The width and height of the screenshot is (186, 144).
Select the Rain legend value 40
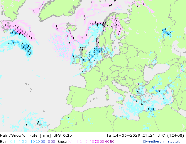point(48,142)
